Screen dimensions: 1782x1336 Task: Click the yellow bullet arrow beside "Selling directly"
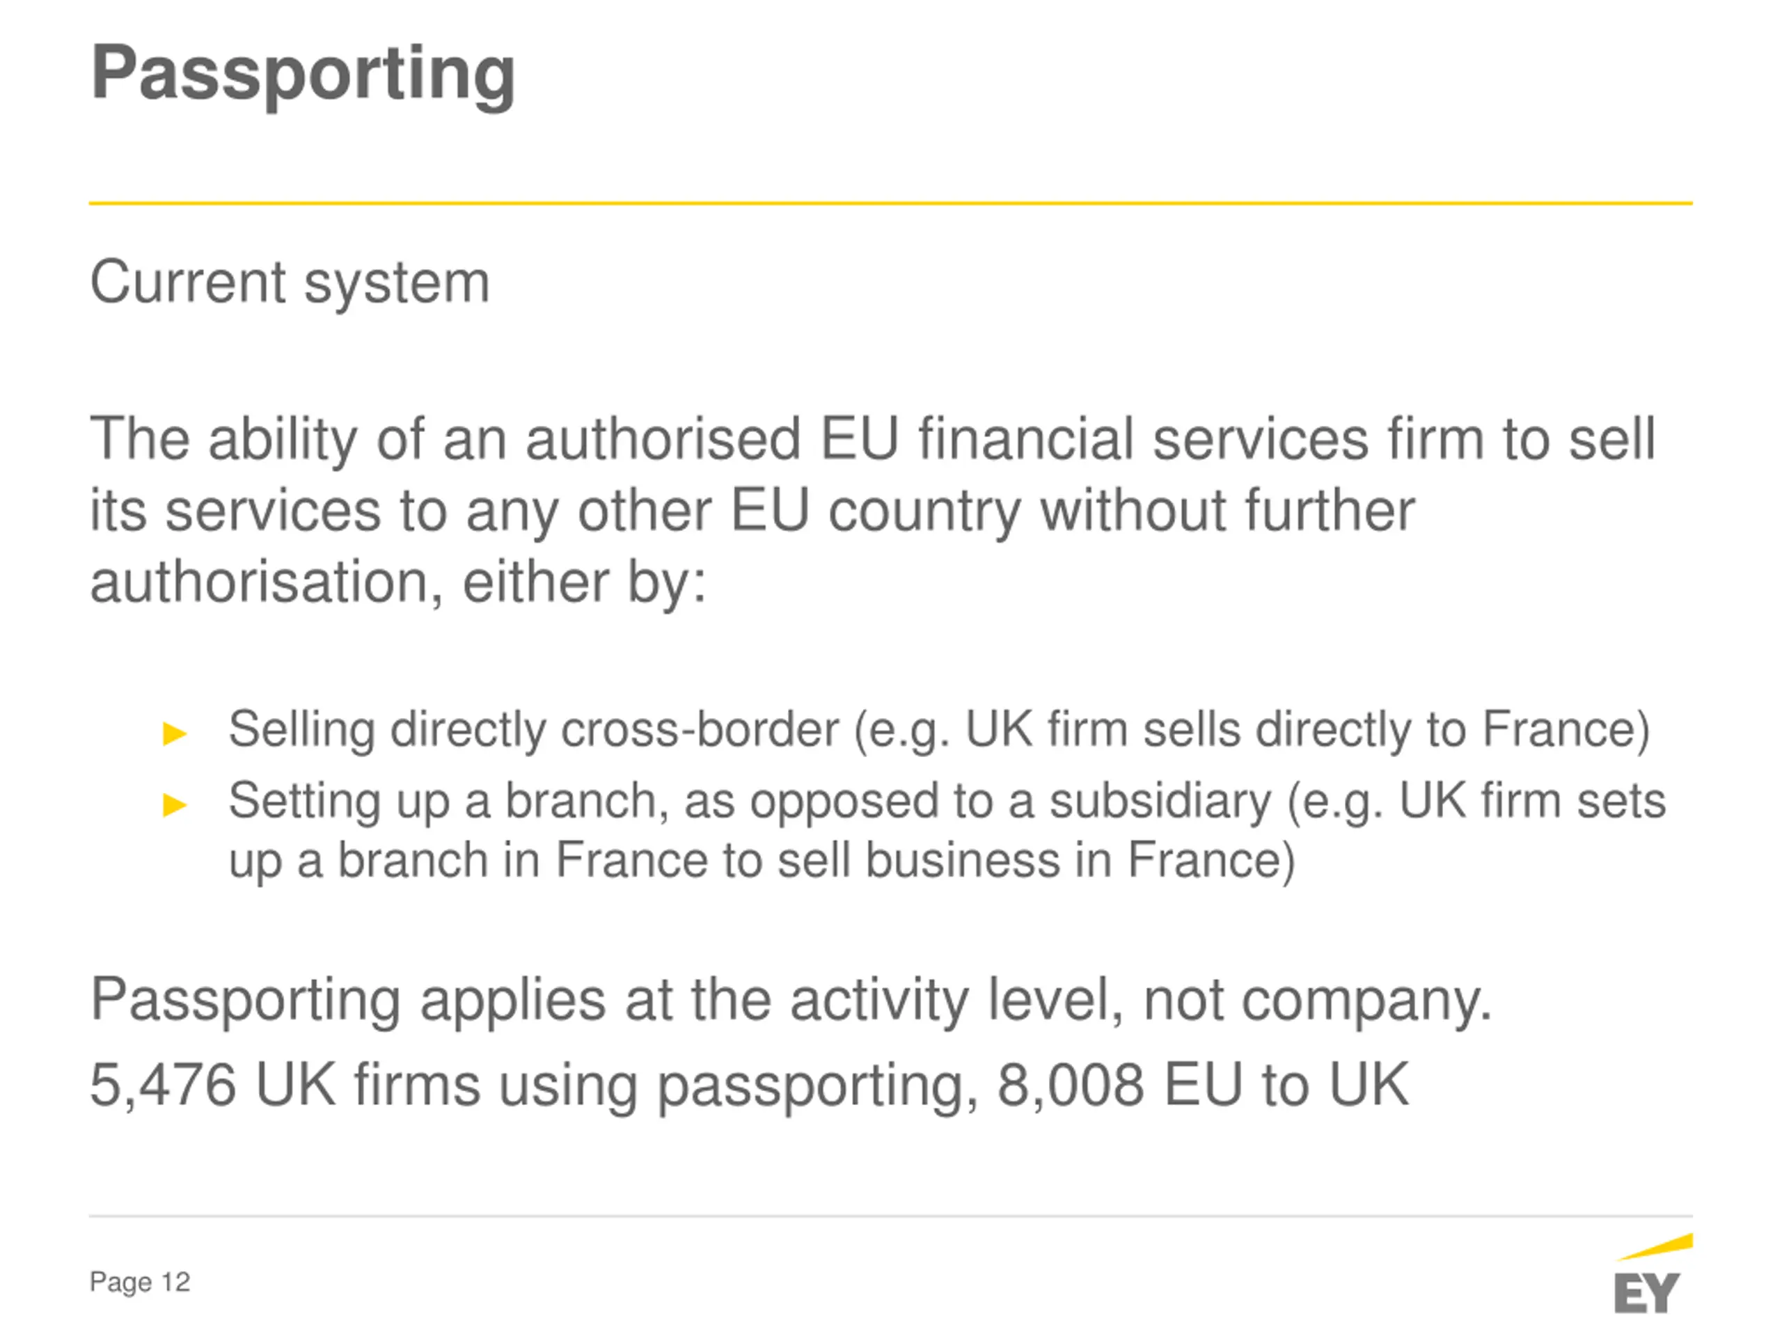click(x=175, y=733)
